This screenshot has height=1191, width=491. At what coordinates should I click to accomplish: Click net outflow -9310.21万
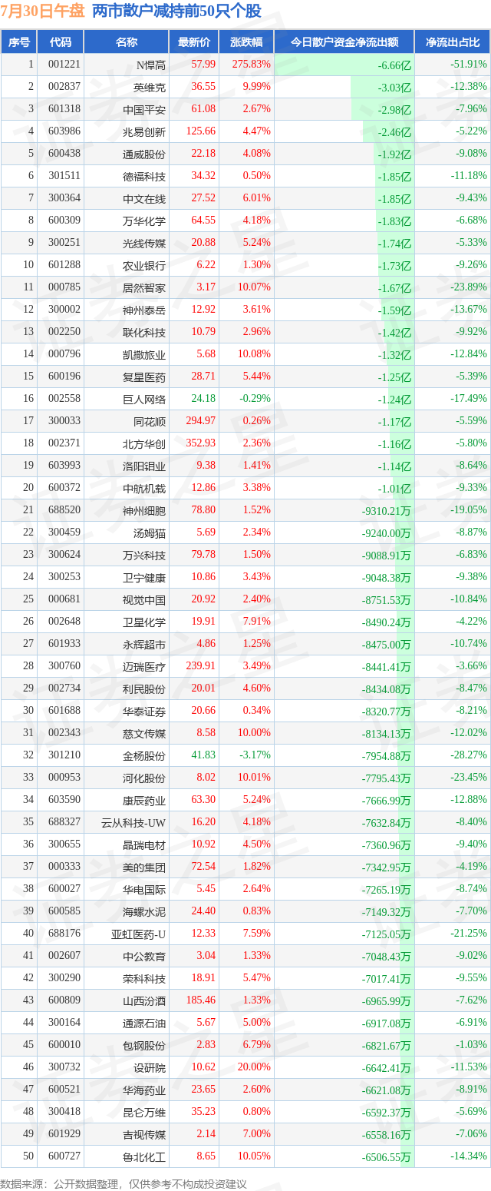tap(387, 510)
